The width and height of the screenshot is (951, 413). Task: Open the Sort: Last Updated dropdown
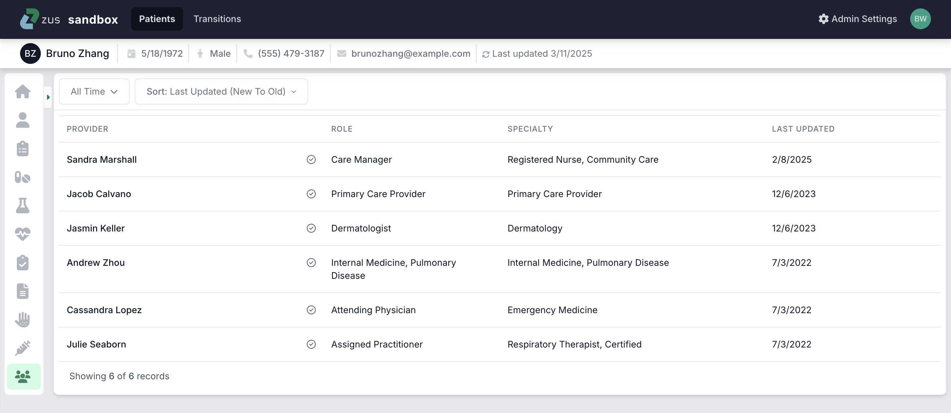(221, 92)
